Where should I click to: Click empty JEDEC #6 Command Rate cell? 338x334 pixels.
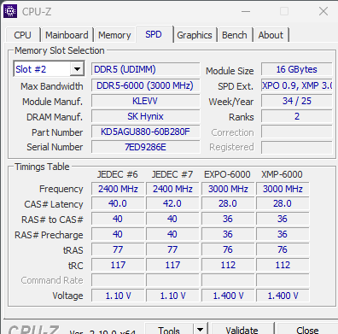[118, 280]
